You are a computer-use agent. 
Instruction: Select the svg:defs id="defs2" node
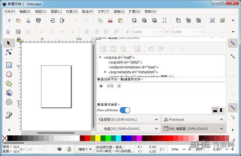pos(125,62)
